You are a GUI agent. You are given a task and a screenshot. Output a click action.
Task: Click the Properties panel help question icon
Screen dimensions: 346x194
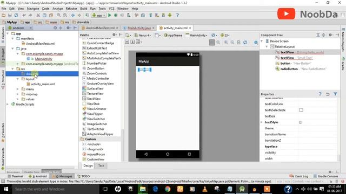tap(320, 94)
